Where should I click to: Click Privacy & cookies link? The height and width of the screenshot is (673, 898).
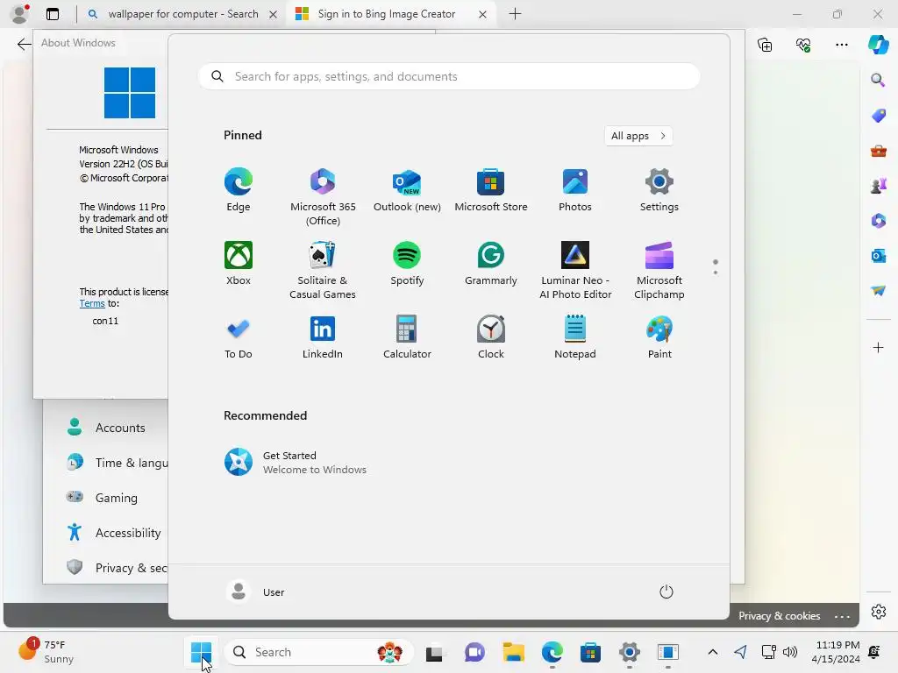(x=779, y=616)
